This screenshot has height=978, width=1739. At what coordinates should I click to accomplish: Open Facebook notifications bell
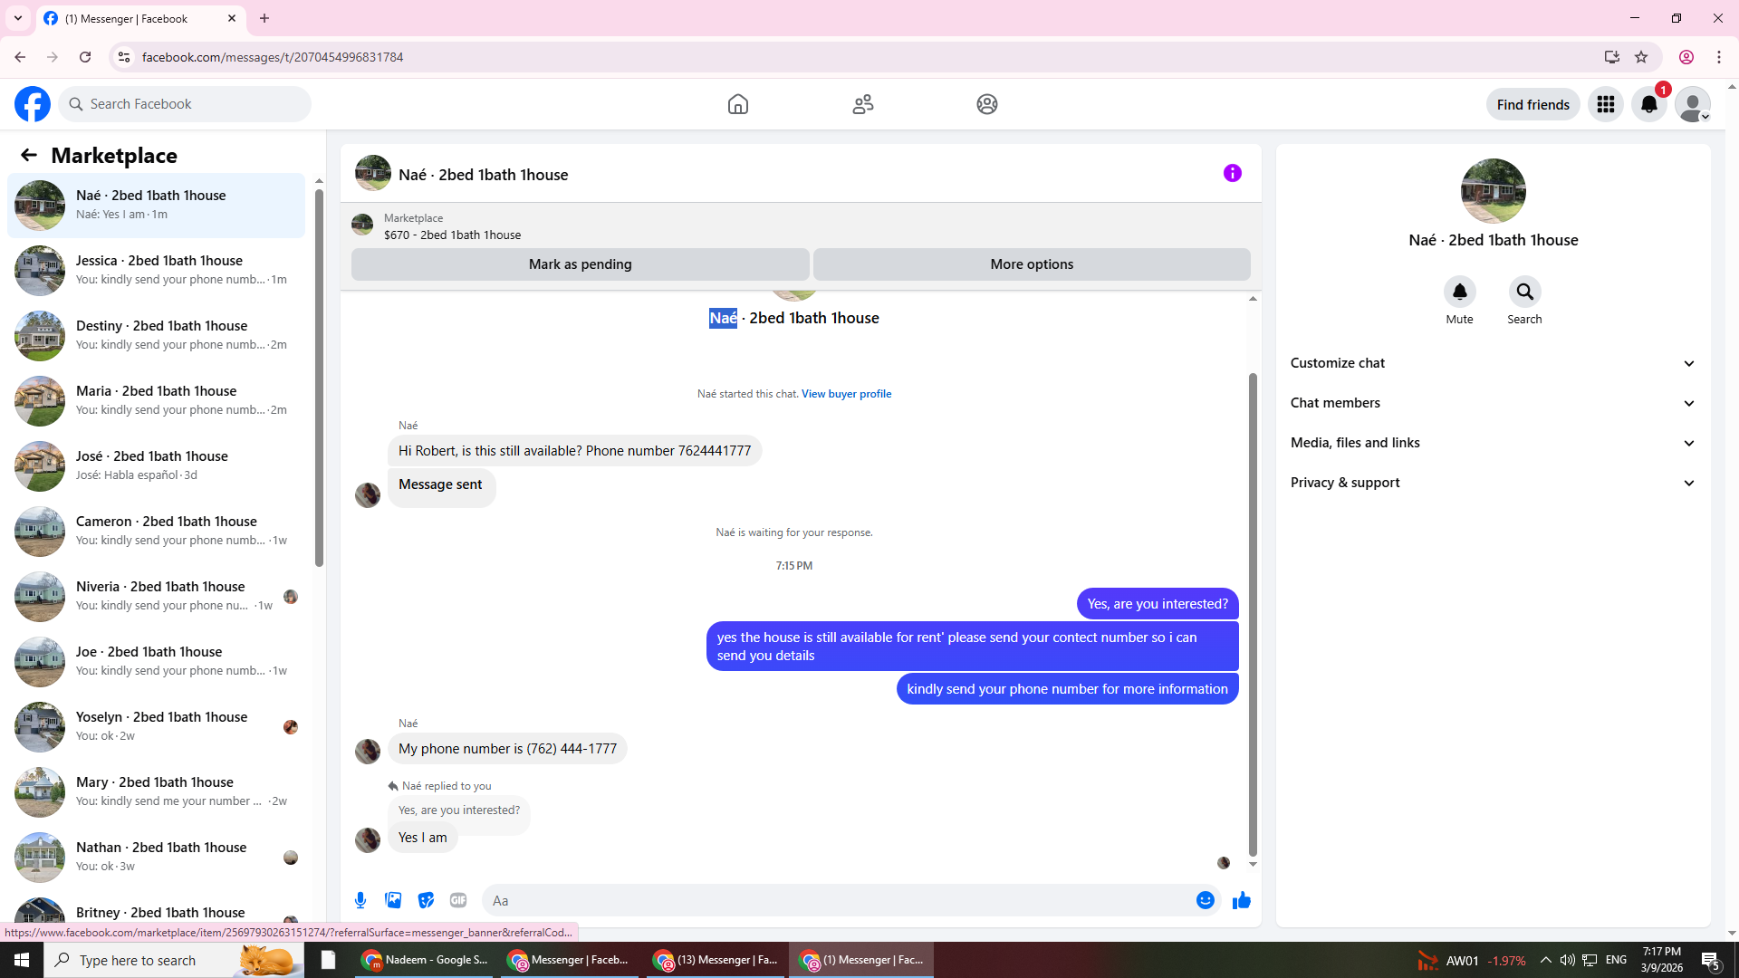pos(1648,105)
